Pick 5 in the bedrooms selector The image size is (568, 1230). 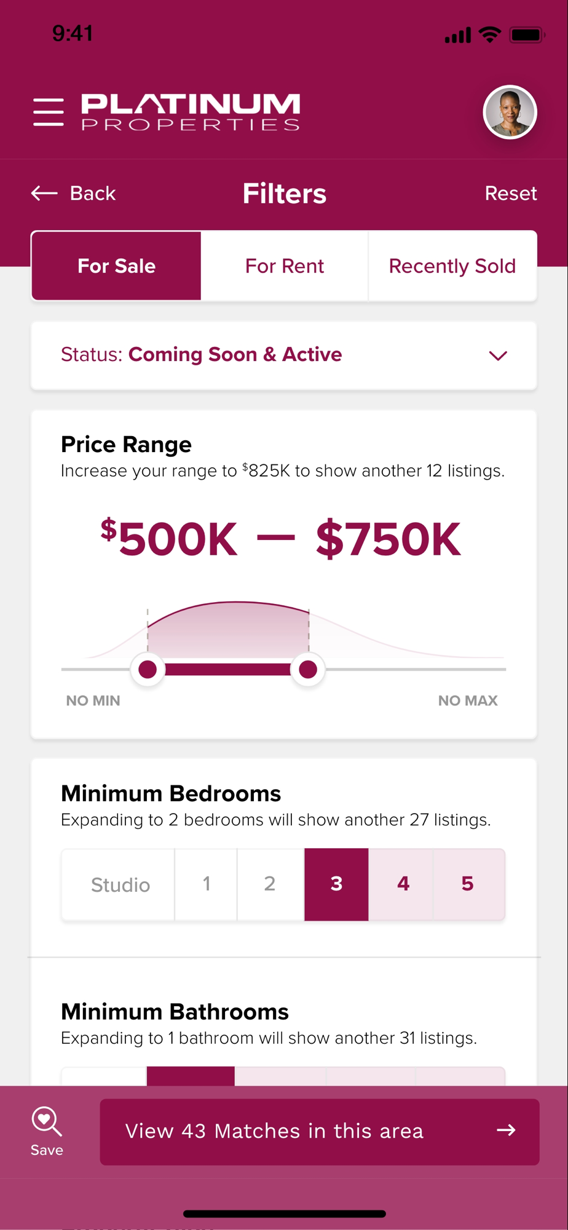[x=468, y=884]
